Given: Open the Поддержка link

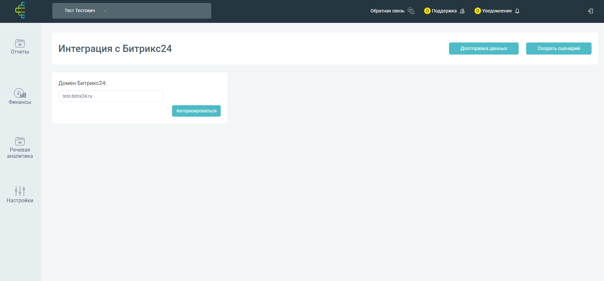Looking at the screenshot, I should pyautogui.click(x=444, y=11).
